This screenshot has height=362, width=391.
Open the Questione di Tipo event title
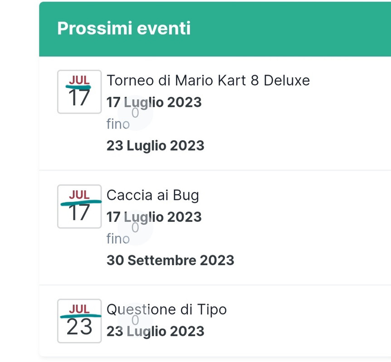166,310
